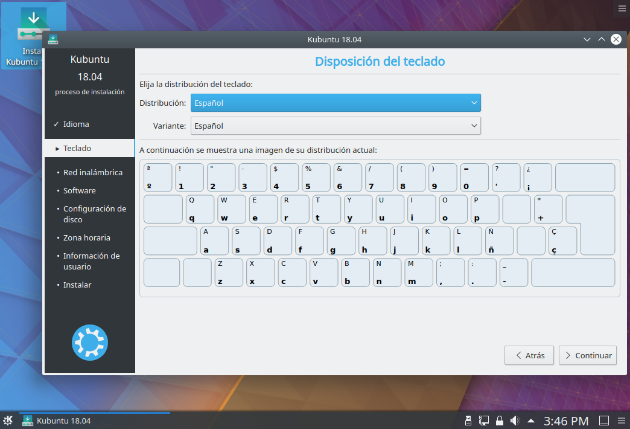Maximize the Kubuntu 18.04 window
This screenshot has width=630, height=429.
pos(602,39)
